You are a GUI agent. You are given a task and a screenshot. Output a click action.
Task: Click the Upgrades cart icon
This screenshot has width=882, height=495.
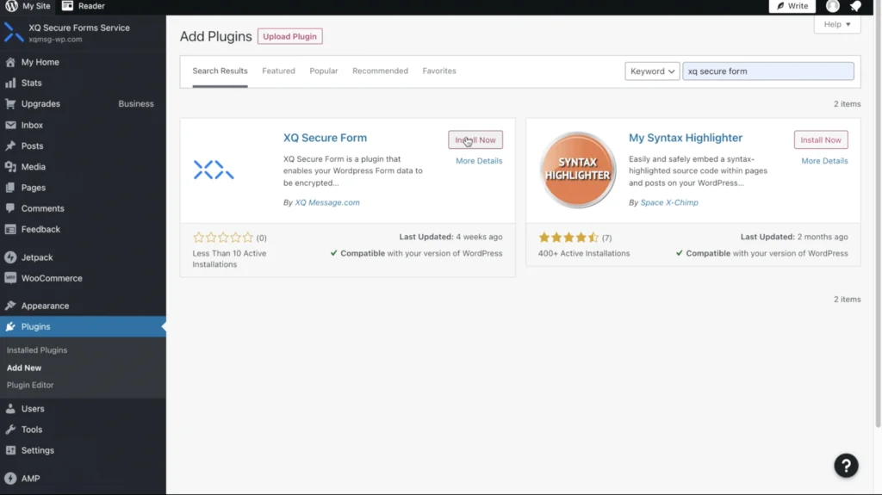10,103
